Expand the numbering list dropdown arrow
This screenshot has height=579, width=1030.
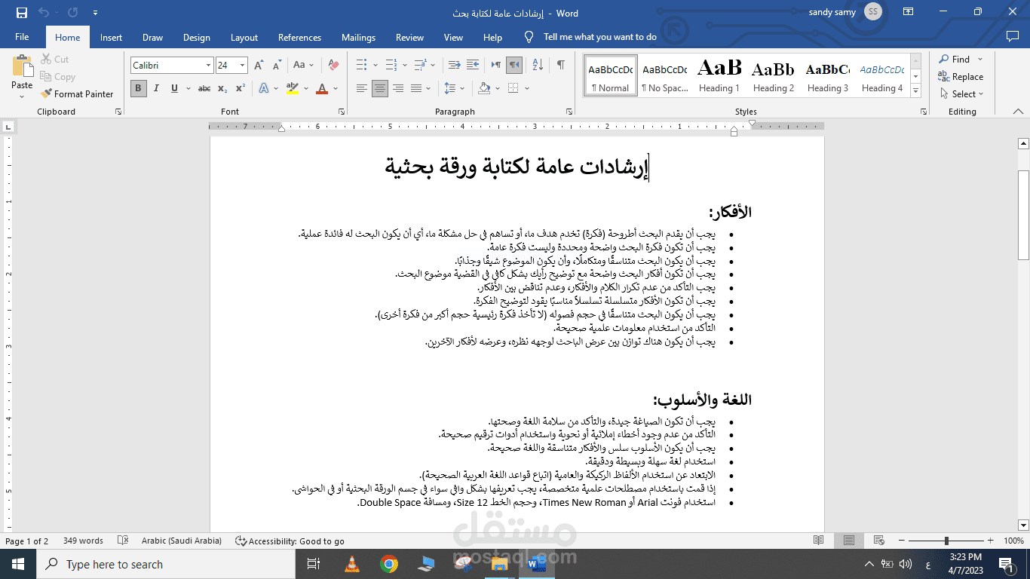point(404,66)
